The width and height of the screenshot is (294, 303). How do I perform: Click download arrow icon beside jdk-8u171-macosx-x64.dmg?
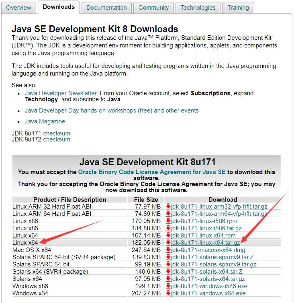coord(168,250)
